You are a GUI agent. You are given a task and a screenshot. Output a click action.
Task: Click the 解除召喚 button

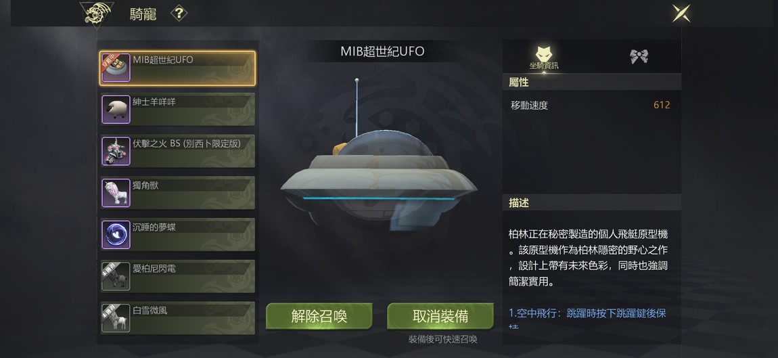(x=319, y=316)
